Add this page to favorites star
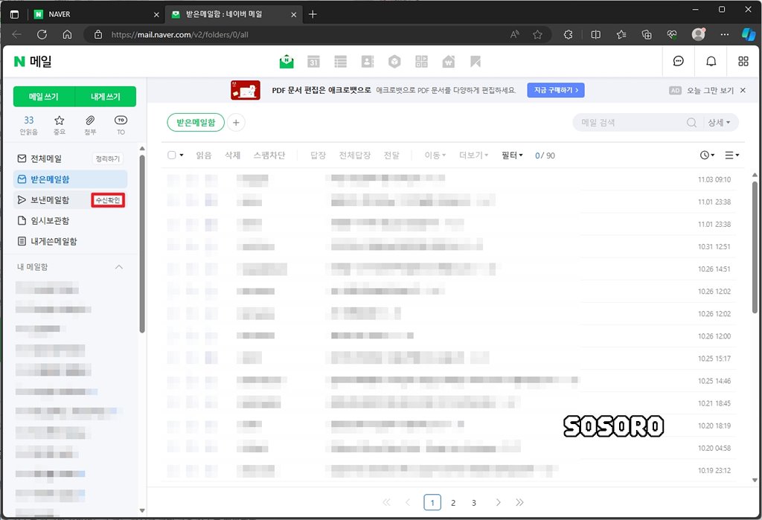762x520 pixels. 537,34
